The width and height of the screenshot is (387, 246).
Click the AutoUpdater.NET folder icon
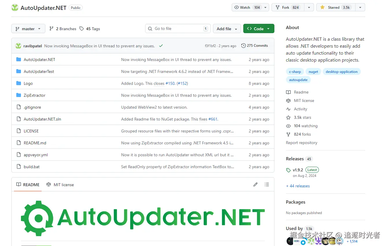tap(19, 60)
